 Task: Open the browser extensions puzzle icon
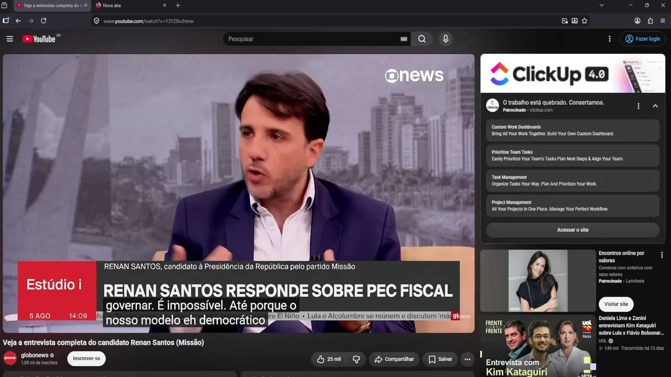[x=651, y=21]
